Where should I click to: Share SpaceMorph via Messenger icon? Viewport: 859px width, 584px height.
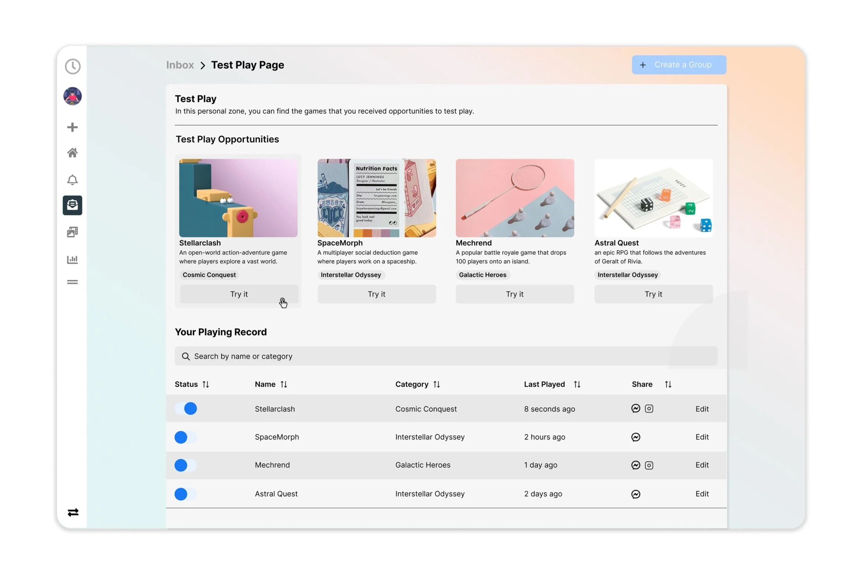636,437
